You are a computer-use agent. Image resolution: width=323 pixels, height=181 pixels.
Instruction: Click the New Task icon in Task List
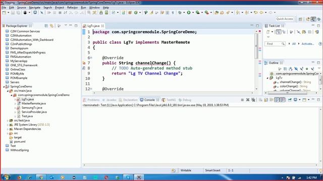268,32
